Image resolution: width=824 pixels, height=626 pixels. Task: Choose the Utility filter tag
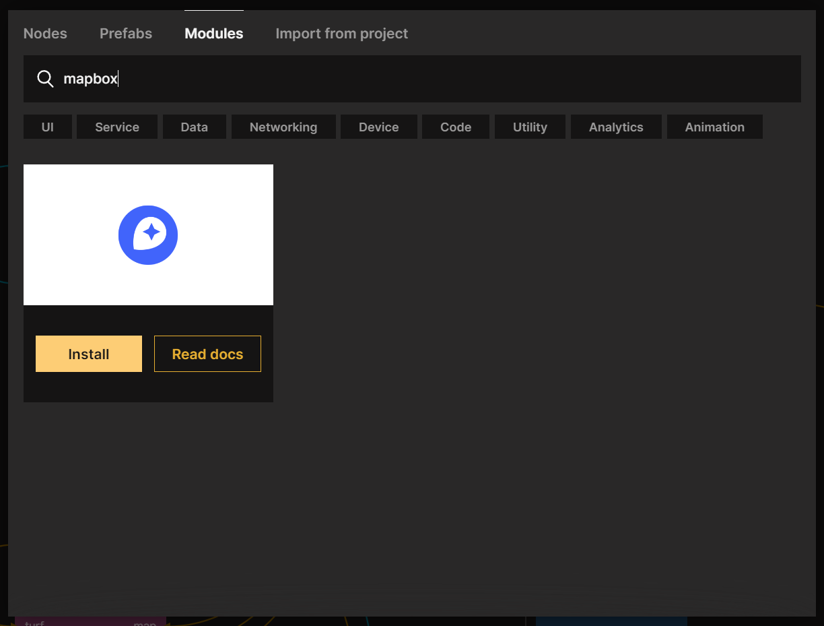[x=530, y=127]
